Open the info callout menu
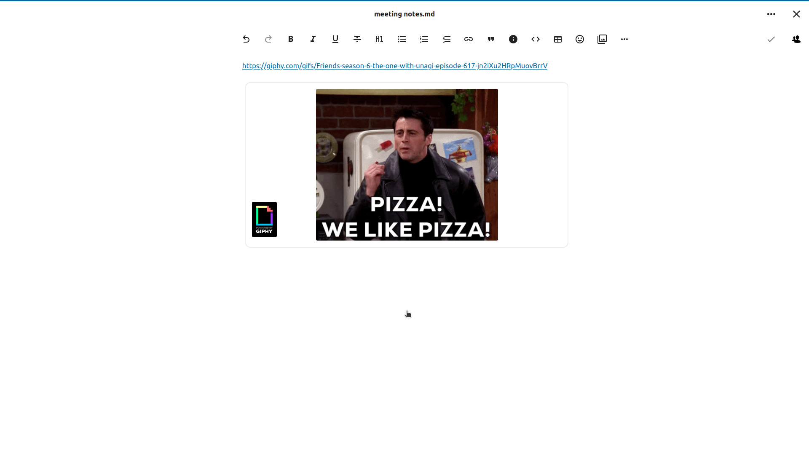This screenshot has width=809, height=455. 513,39
